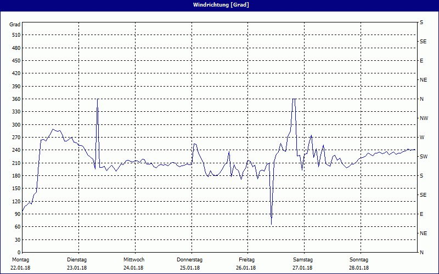
Task: Click the 360 peak on Dienstag curve
Action: [98, 99]
